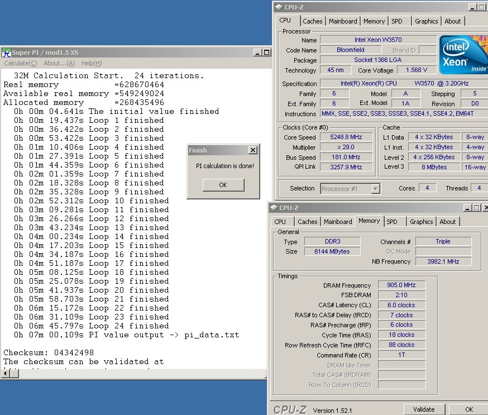Click the Validate button in CPU-Z
Screen dimensions: 488x415
(424, 409)
